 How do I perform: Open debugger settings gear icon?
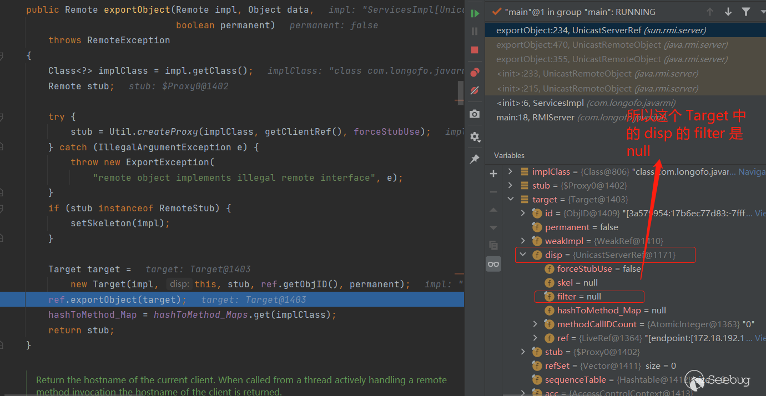475,136
